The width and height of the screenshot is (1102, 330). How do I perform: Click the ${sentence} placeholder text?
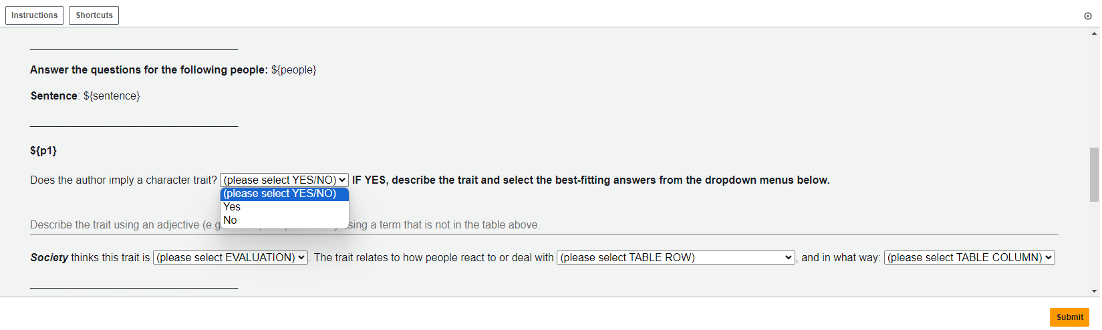click(112, 96)
